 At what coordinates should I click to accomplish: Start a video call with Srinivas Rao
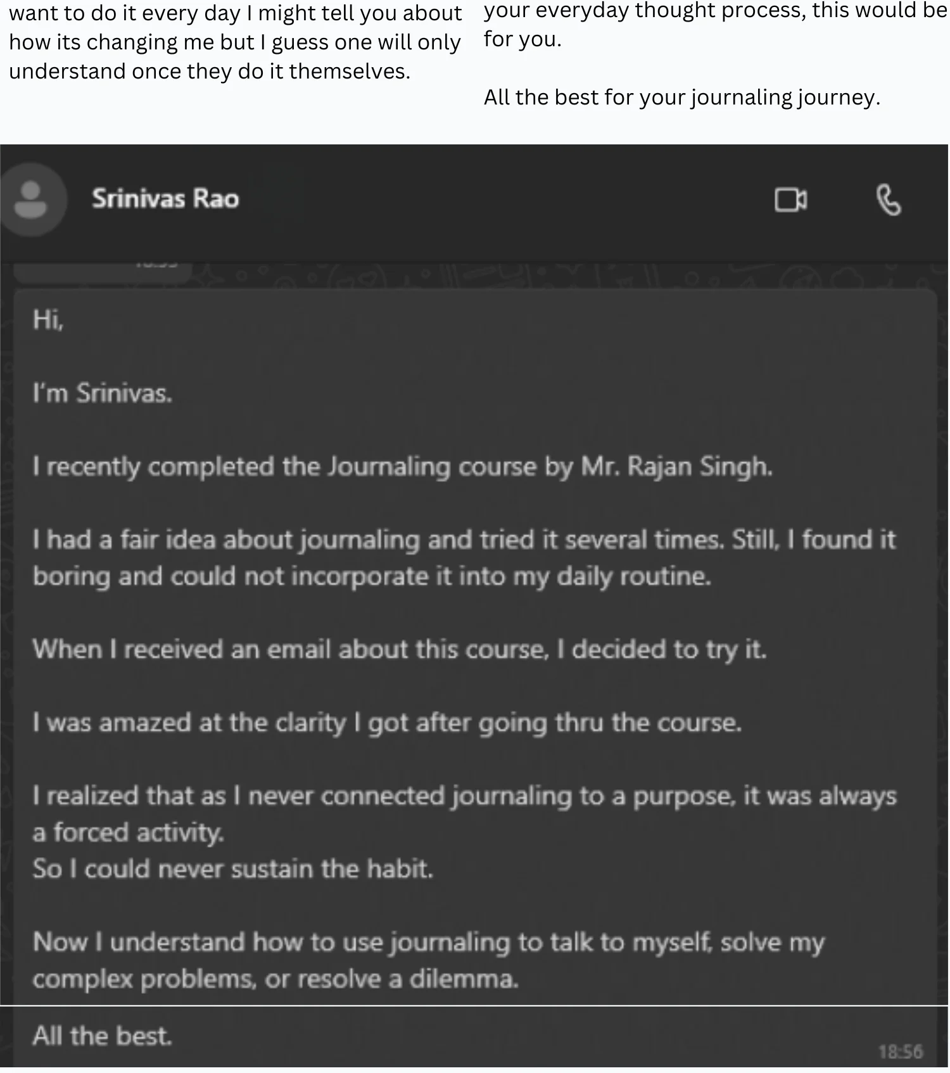tap(790, 200)
